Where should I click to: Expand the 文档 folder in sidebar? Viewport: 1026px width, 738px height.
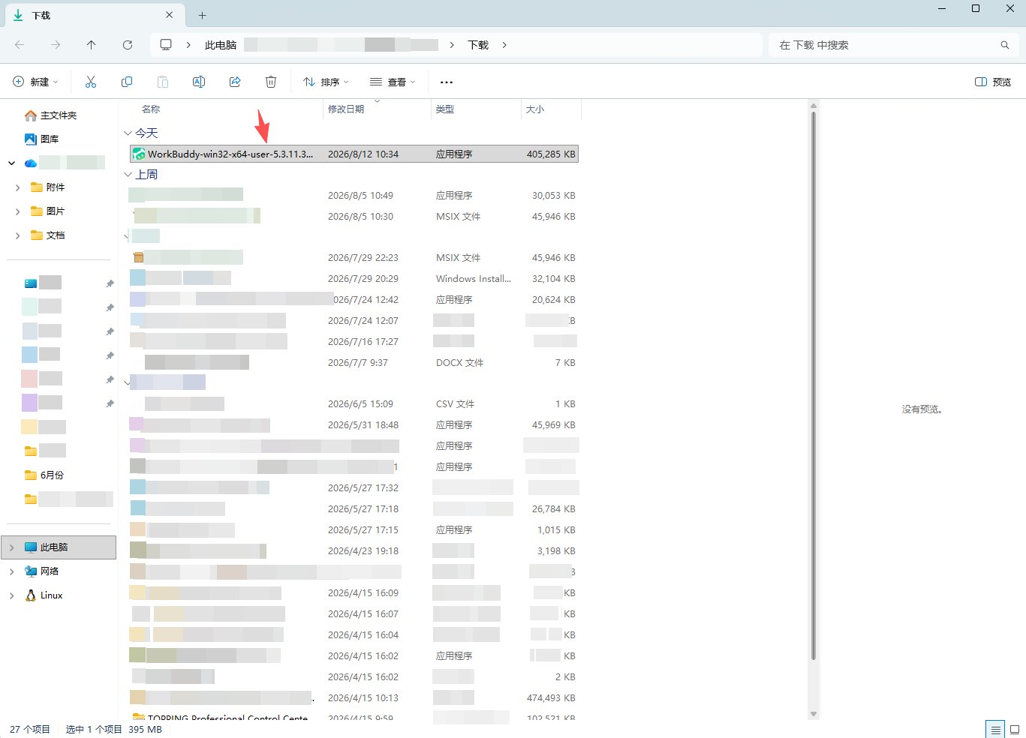18,235
